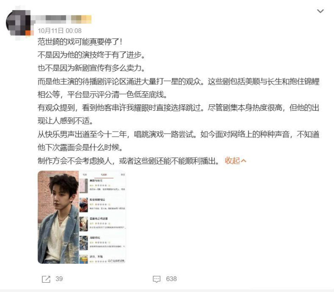Click the 10月11日 00:08 timestamp
334x292 pixels.
point(59,31)
